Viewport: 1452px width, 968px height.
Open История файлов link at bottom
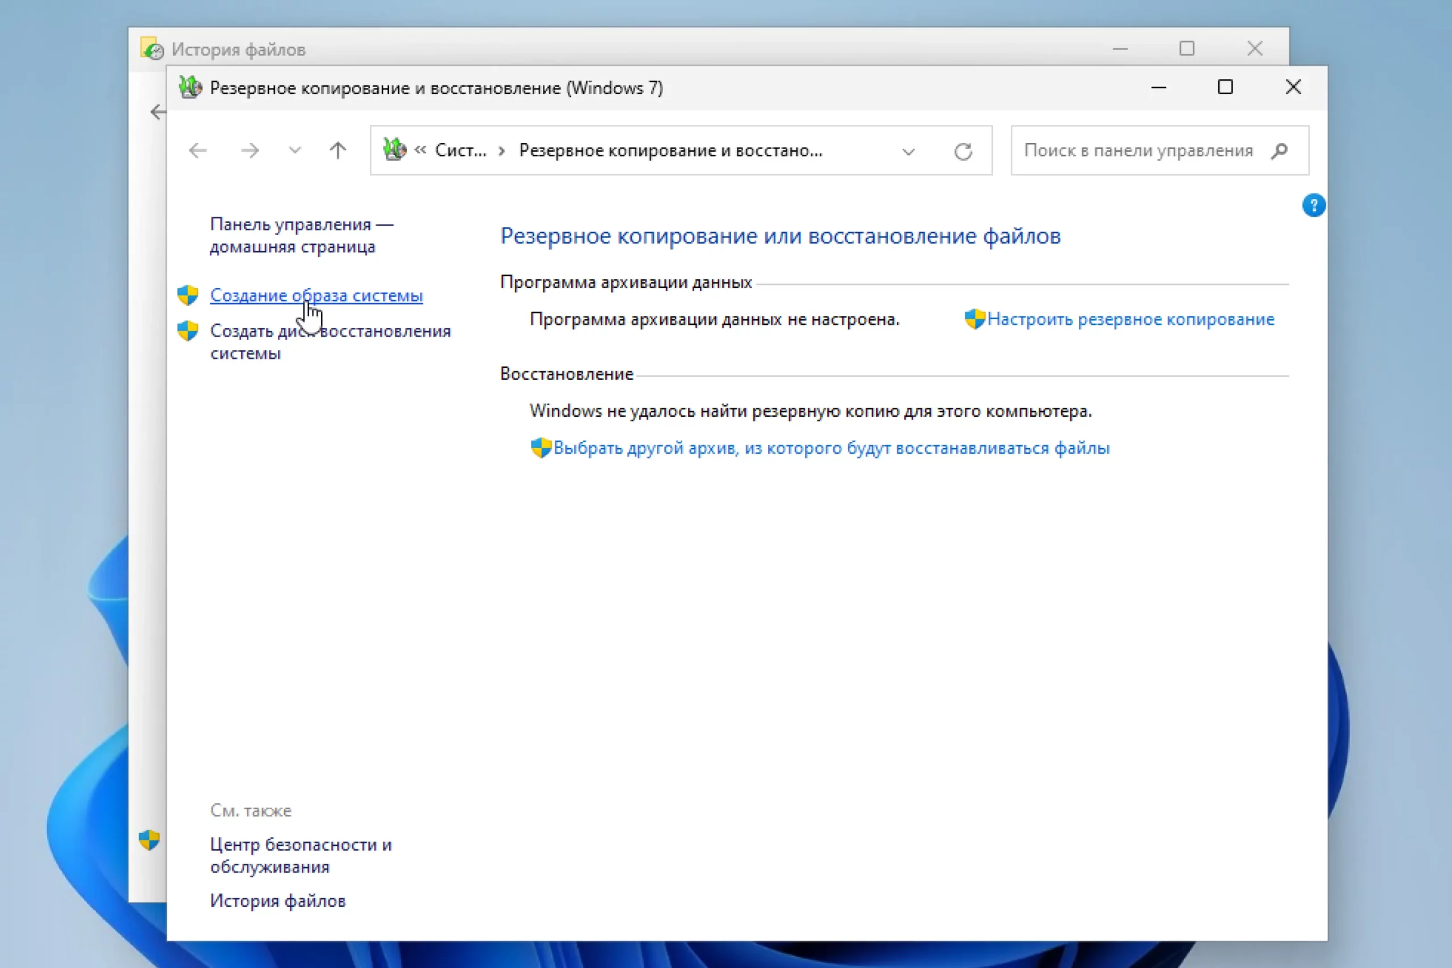[278, 901]
